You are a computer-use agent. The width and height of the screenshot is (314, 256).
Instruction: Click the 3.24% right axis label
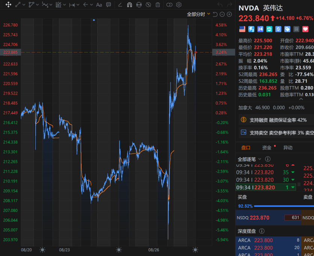coord(223,52)
